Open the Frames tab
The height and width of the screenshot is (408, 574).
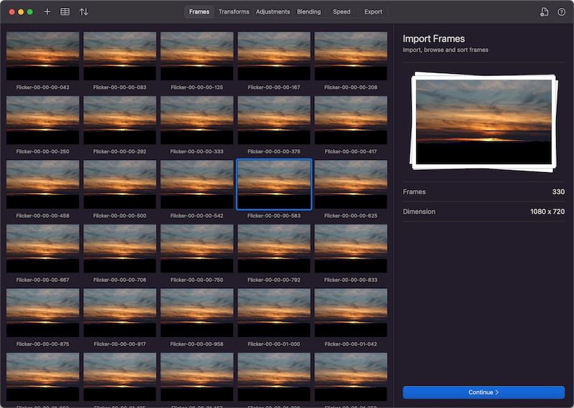[x=199, y=12]
